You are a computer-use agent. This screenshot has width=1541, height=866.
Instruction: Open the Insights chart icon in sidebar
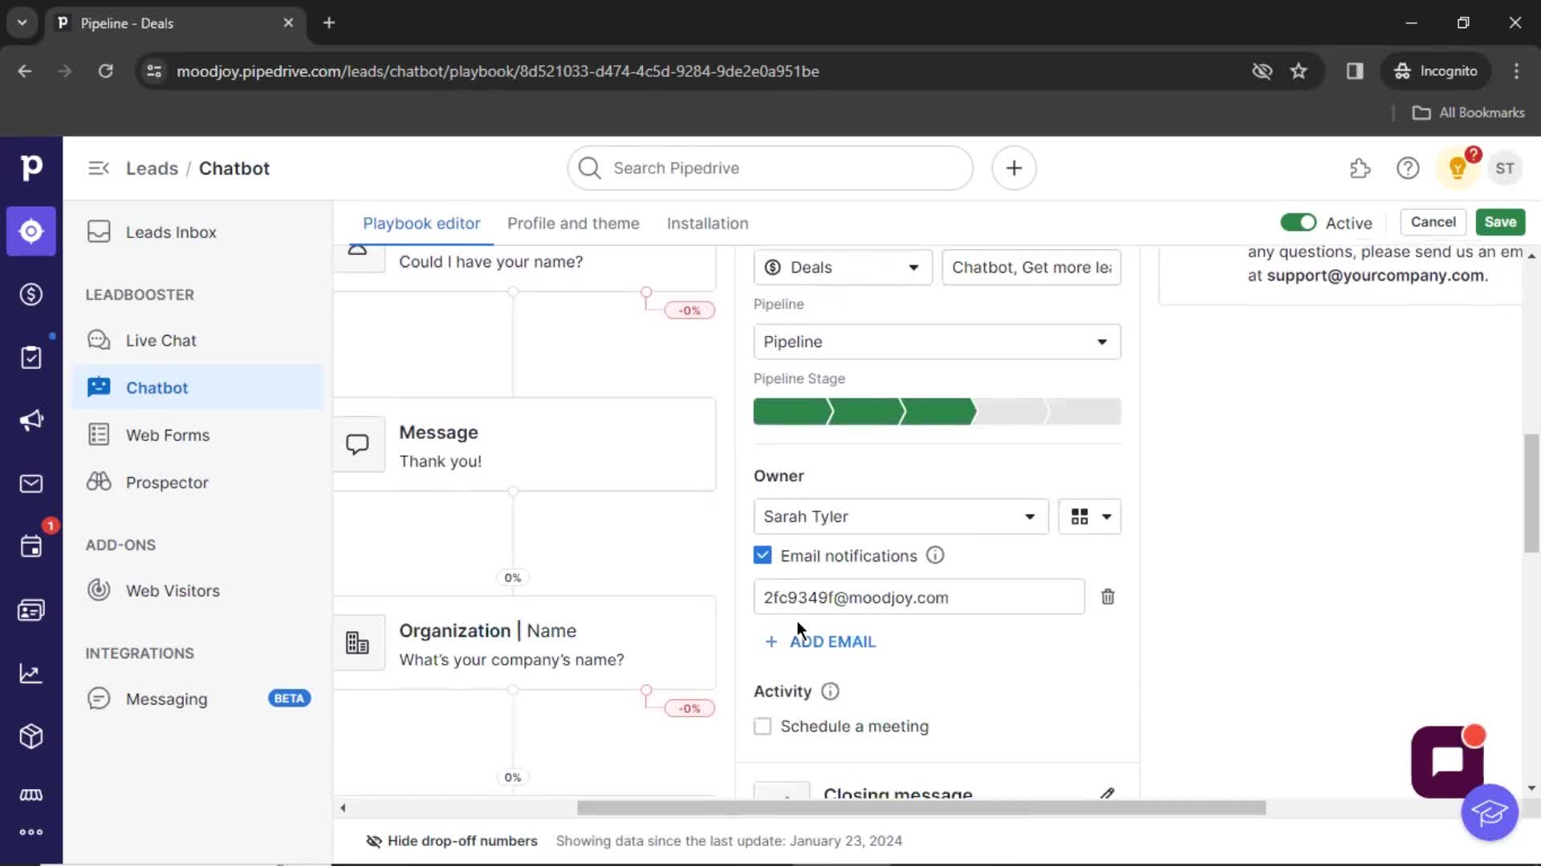pos(30,674)
